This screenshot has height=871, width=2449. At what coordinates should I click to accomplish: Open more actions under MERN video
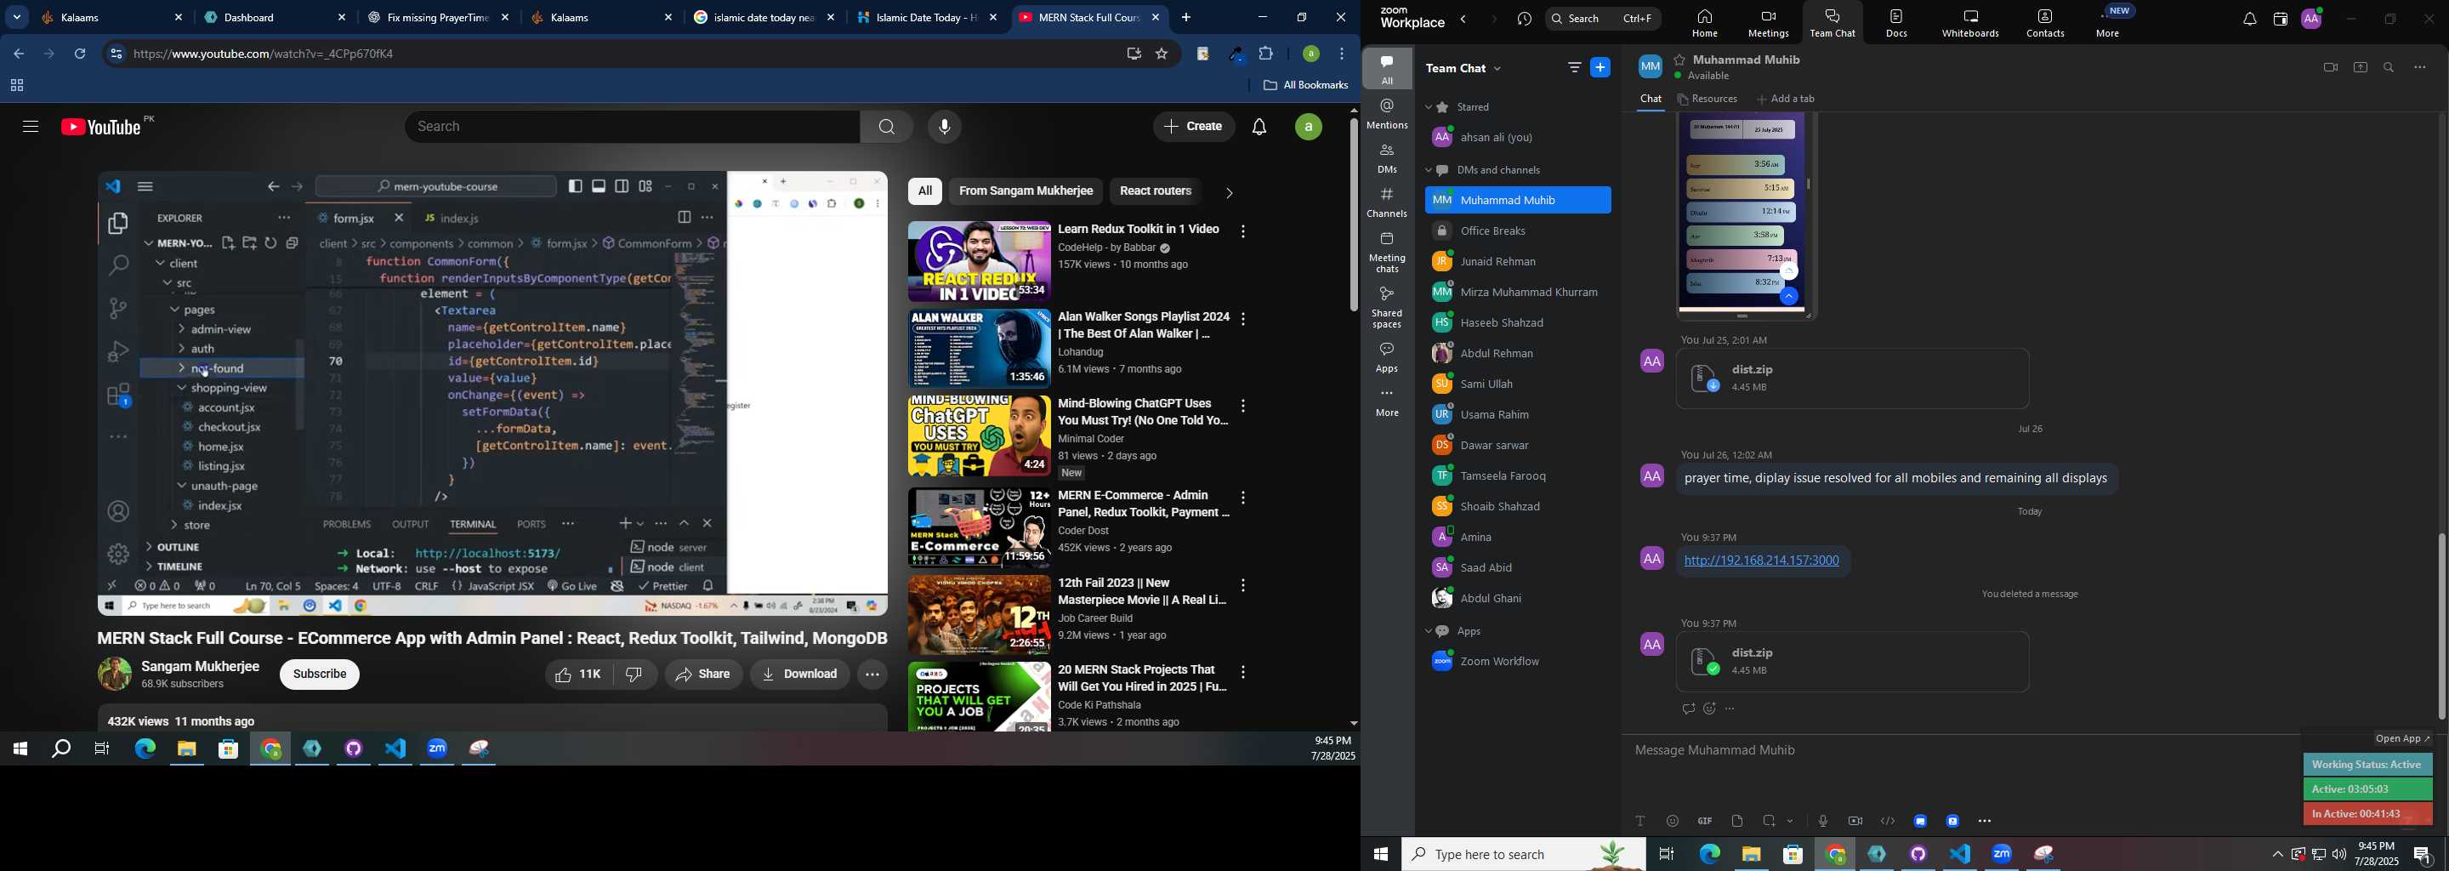point(872,675)
